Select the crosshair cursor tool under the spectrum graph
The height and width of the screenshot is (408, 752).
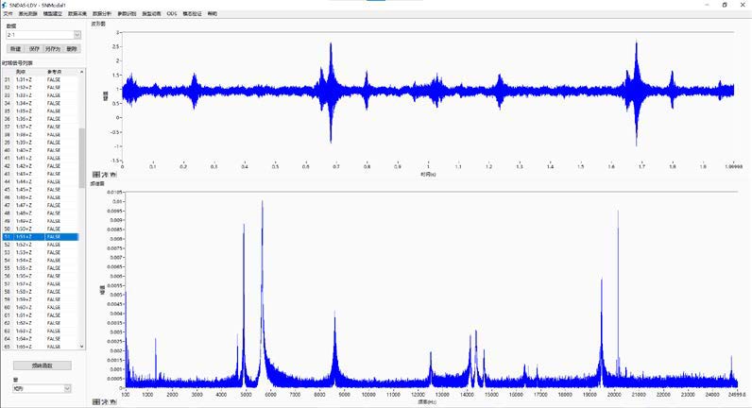click(x=94, y=401)
